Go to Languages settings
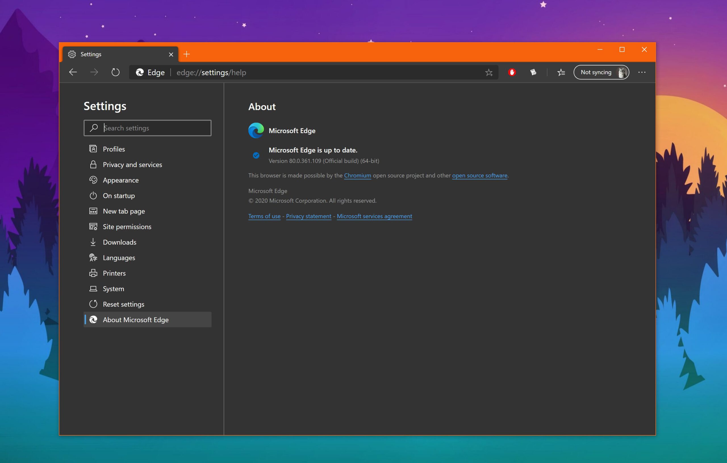Viewport: 727px width, 463px height. [x=147, y=258]
